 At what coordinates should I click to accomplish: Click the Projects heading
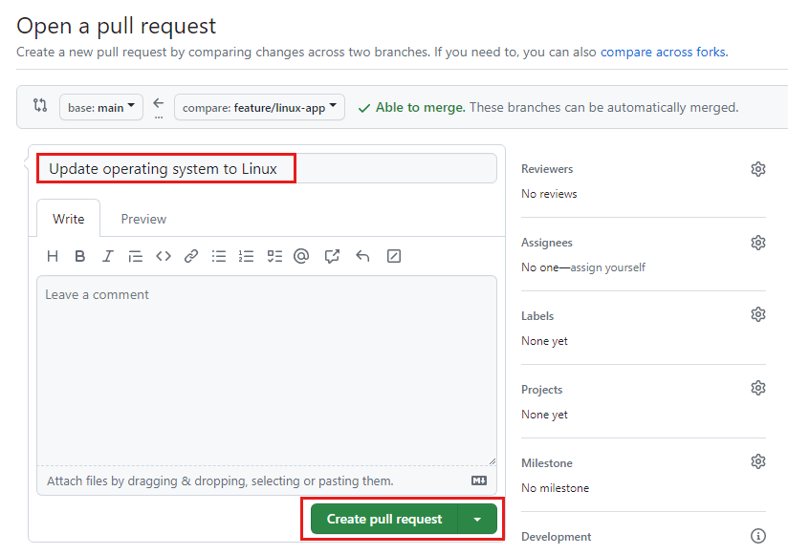point(541,390)
